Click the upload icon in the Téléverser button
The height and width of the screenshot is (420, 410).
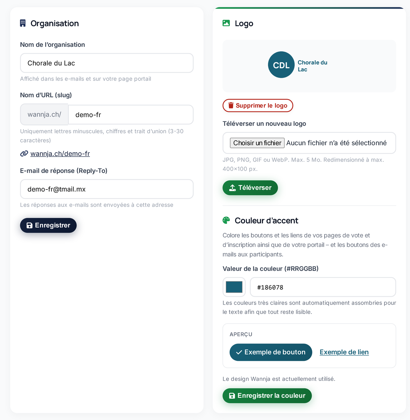(232, 188)
